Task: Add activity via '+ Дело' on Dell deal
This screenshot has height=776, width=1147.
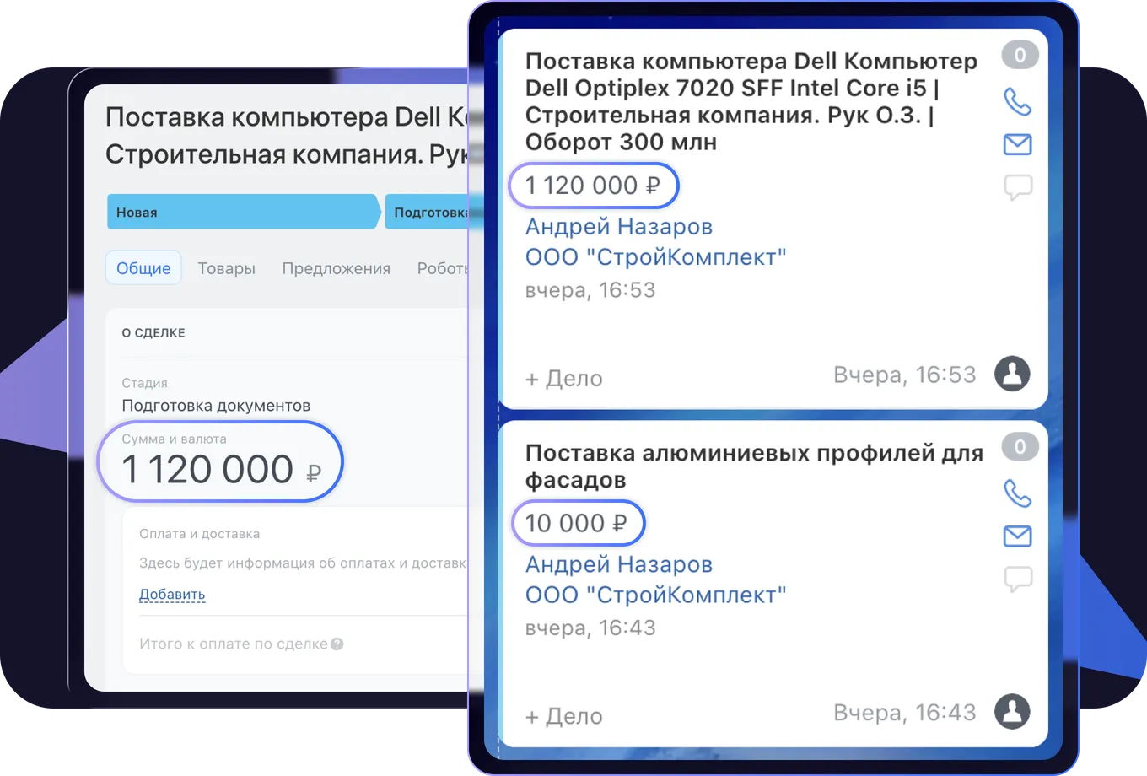Action: pyautogui.click(x=563, y=378)
